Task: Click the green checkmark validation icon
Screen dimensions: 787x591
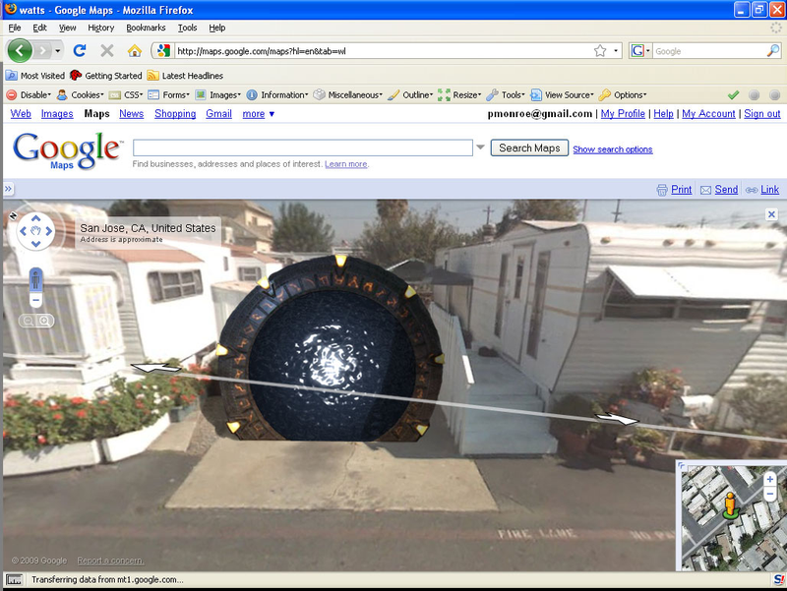Action: 733,94
